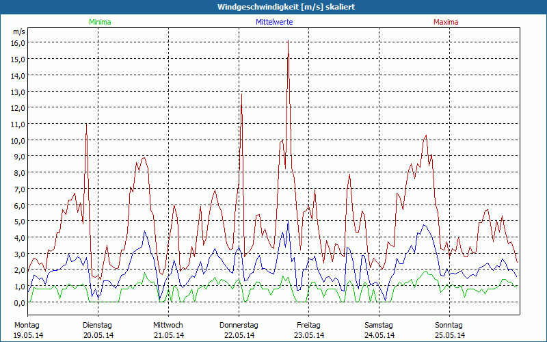Click the green Minima legend label
547x342 pixels.
pyautogui.click(x=99, y=22)
